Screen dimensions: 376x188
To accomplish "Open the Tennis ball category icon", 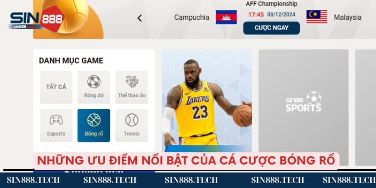I will click(132, 120).
